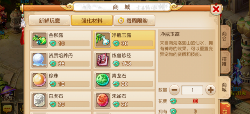Choose the 资质培养丹 white orb icon
This screenshot has height=114, width=250.
point(39,60)
